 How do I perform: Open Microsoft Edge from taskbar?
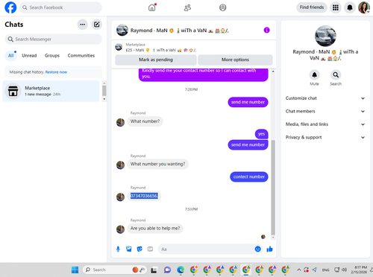tap(181, 270)
